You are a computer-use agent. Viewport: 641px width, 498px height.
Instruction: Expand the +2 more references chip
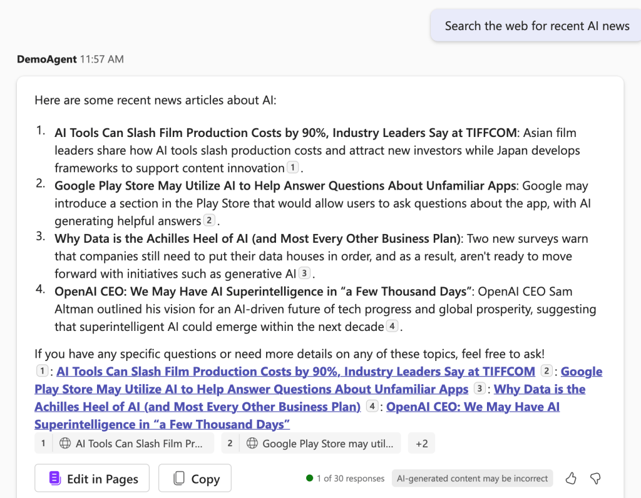click(x=421, y=443)
